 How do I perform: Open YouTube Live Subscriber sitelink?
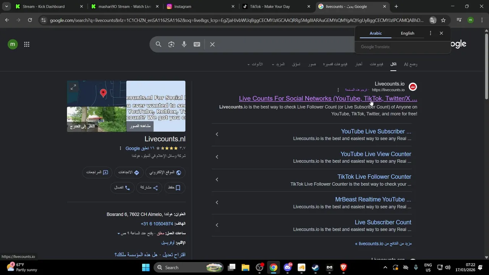pos(376,131)
